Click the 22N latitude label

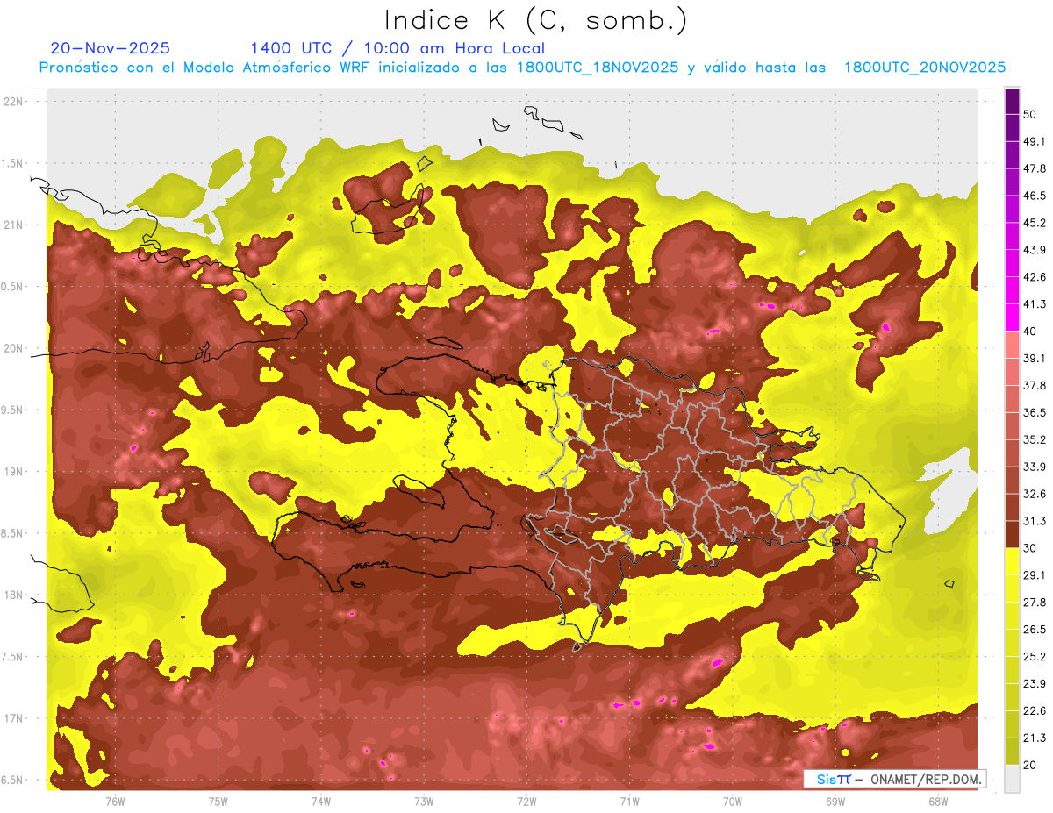tap(15, 102)
